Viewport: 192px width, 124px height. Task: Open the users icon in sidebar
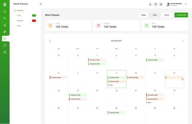click(x=5, y=52)
